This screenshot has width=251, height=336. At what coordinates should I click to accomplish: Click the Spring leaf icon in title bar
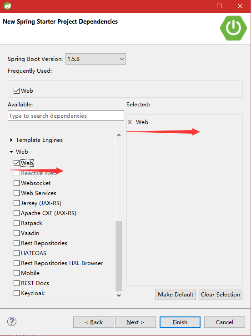point(7,6)
